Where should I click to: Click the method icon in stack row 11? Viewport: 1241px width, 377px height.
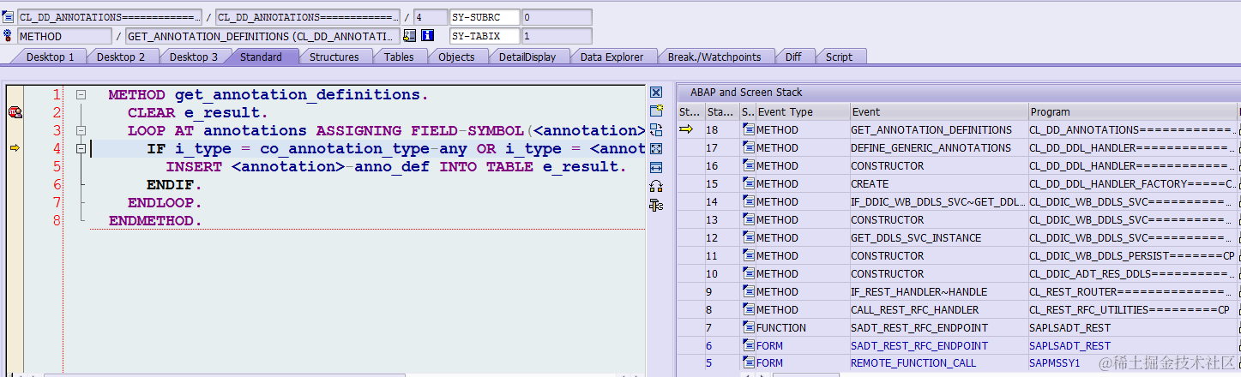[749, 256]
